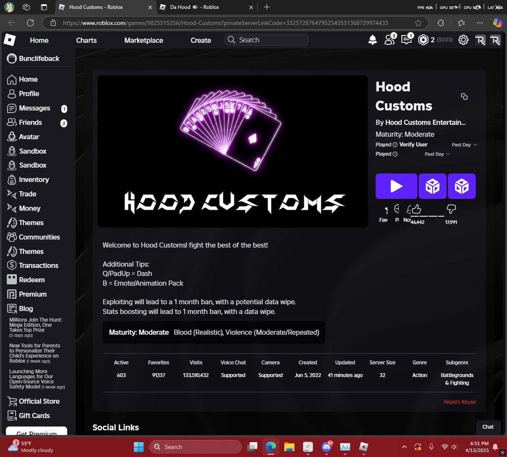
Task: Open the Hood Customs Entertainment creator link
Action: point(425,122)
